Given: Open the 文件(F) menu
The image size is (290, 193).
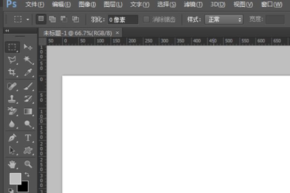Looking at the screenshot, I should tap(35, 4).
